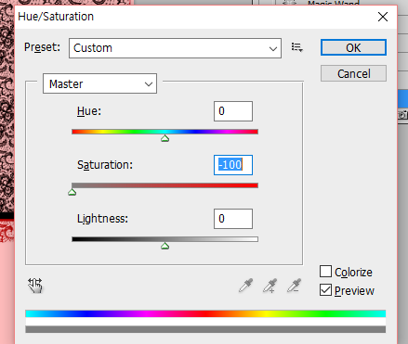Click the Saturation slider handle

click(x=72, y=192)
